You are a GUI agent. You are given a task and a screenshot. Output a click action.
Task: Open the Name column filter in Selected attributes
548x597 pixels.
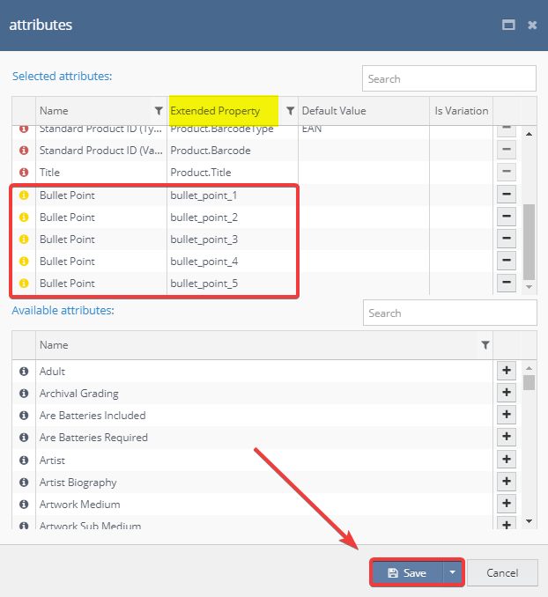pyautogui.click(x=159, y=111)
